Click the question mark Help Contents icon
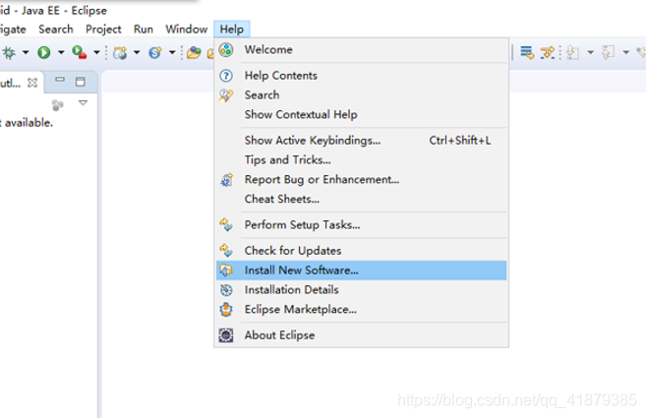 click(226, 76)
